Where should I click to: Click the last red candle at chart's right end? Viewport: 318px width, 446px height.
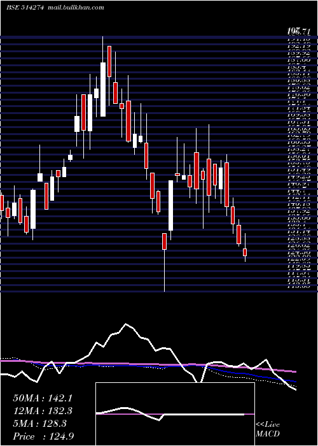(x=245, y=252)
